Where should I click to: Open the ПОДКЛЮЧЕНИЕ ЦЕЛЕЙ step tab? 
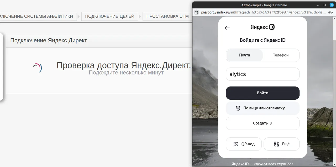pyautogui.click(x=110, y=16)
